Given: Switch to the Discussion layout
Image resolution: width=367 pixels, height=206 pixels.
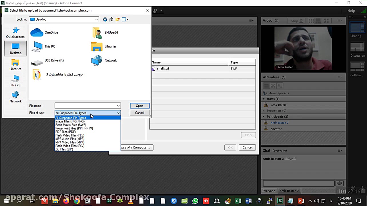Looking at the screenshot, I should click(357, 50).
